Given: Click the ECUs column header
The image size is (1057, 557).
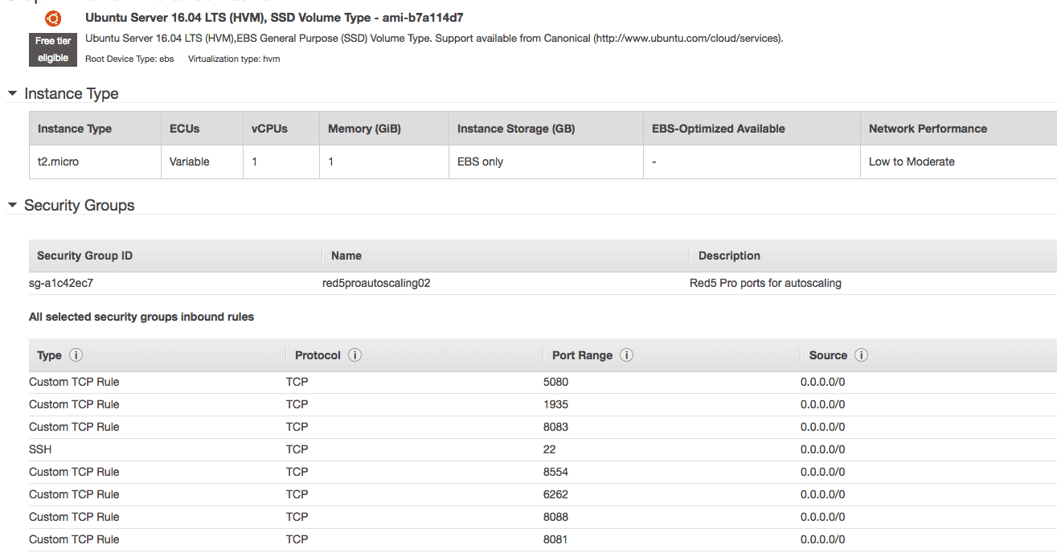Looking at the screenshot, I should [184, 129].
